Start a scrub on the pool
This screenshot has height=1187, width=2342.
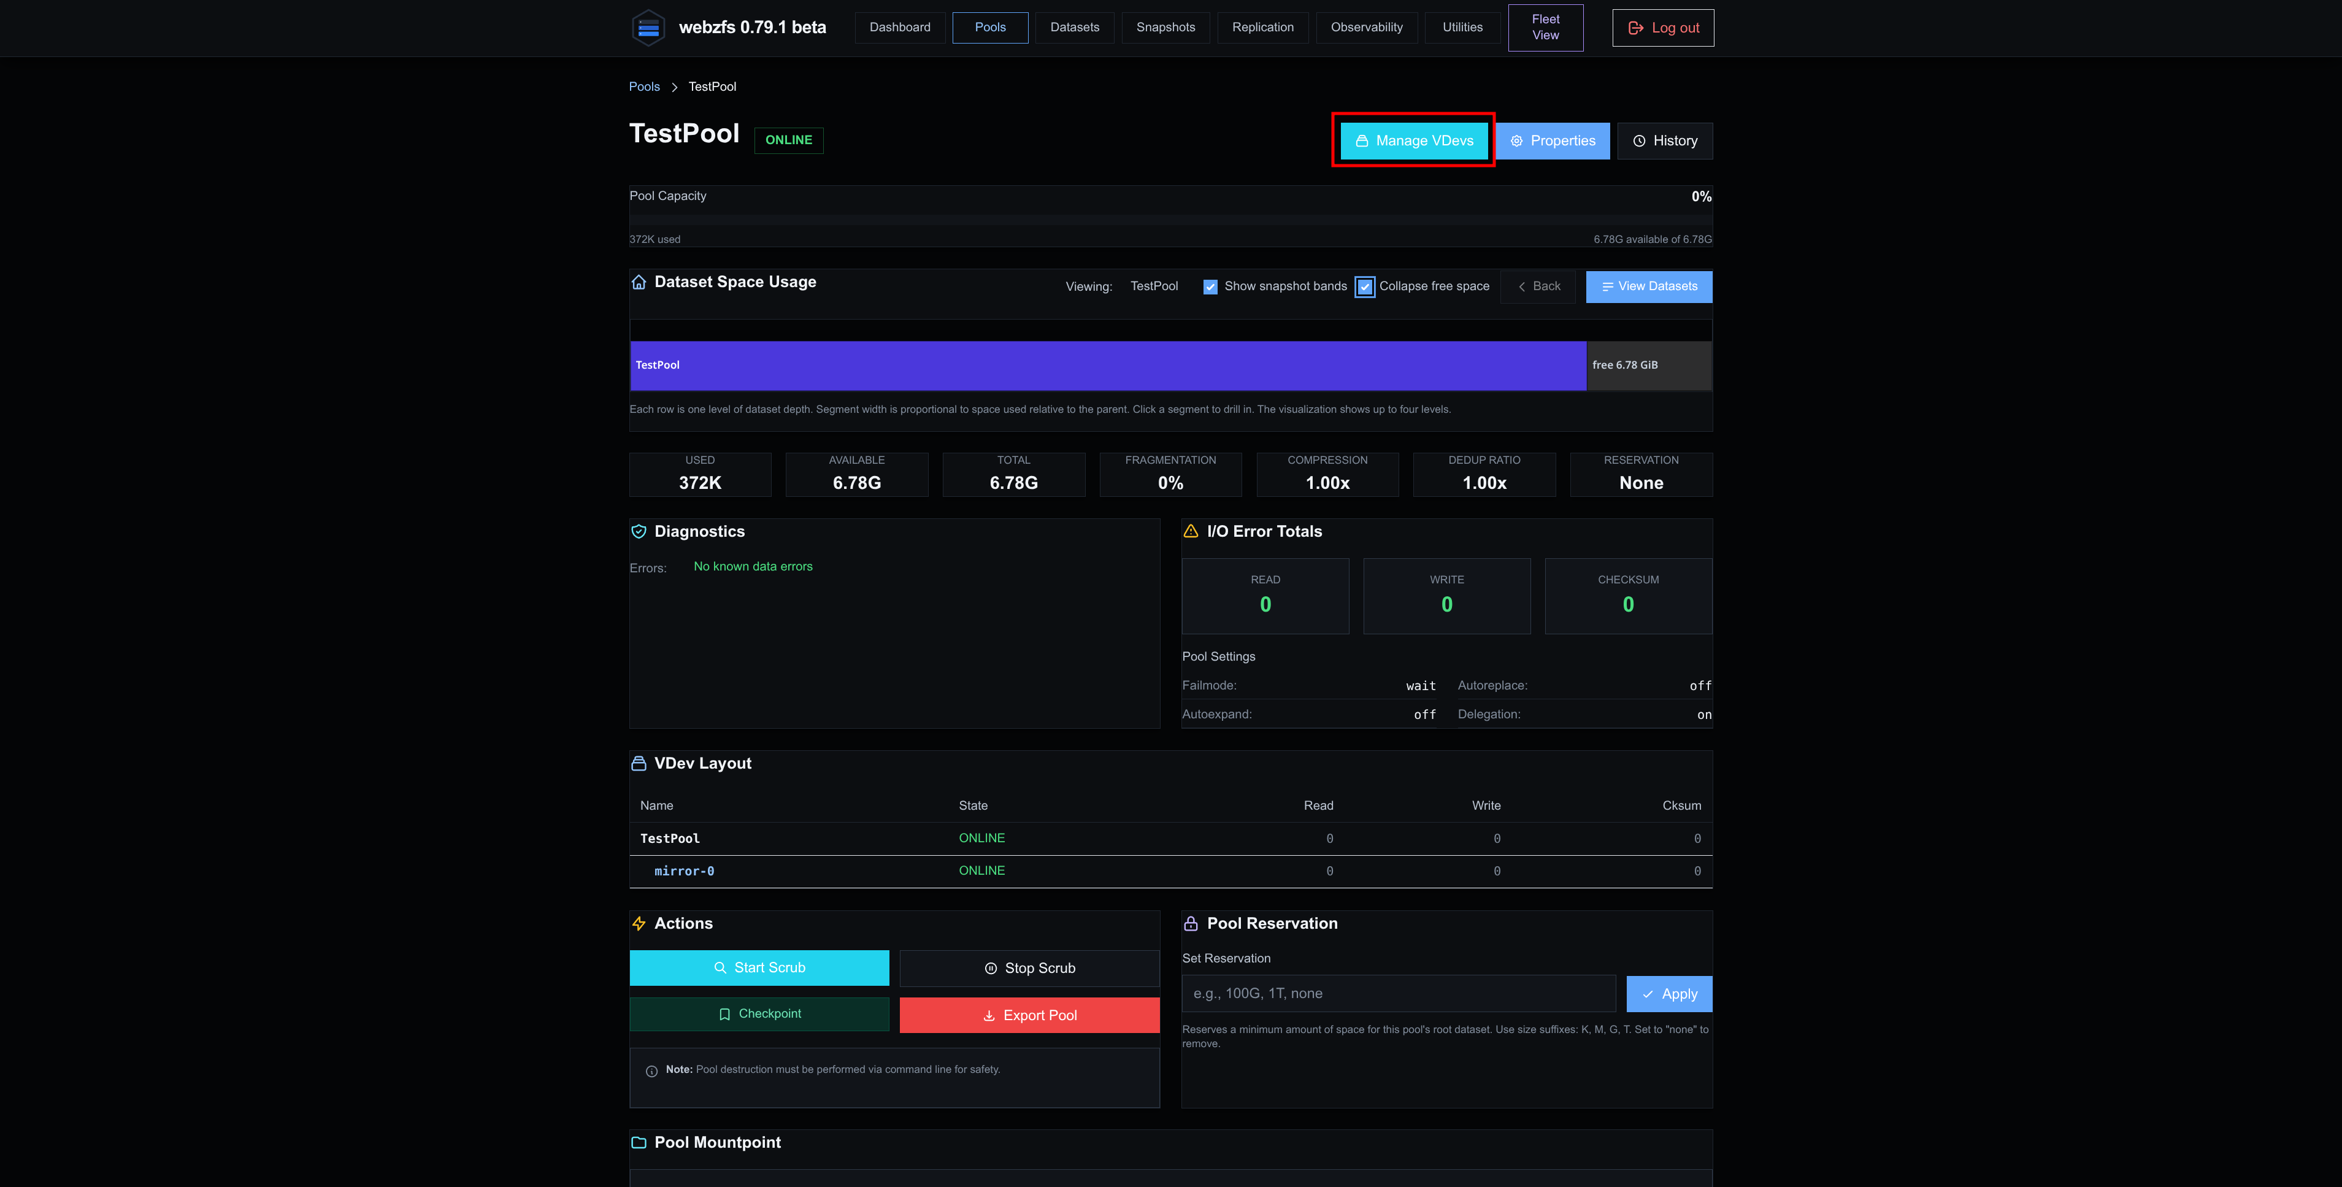759,968
